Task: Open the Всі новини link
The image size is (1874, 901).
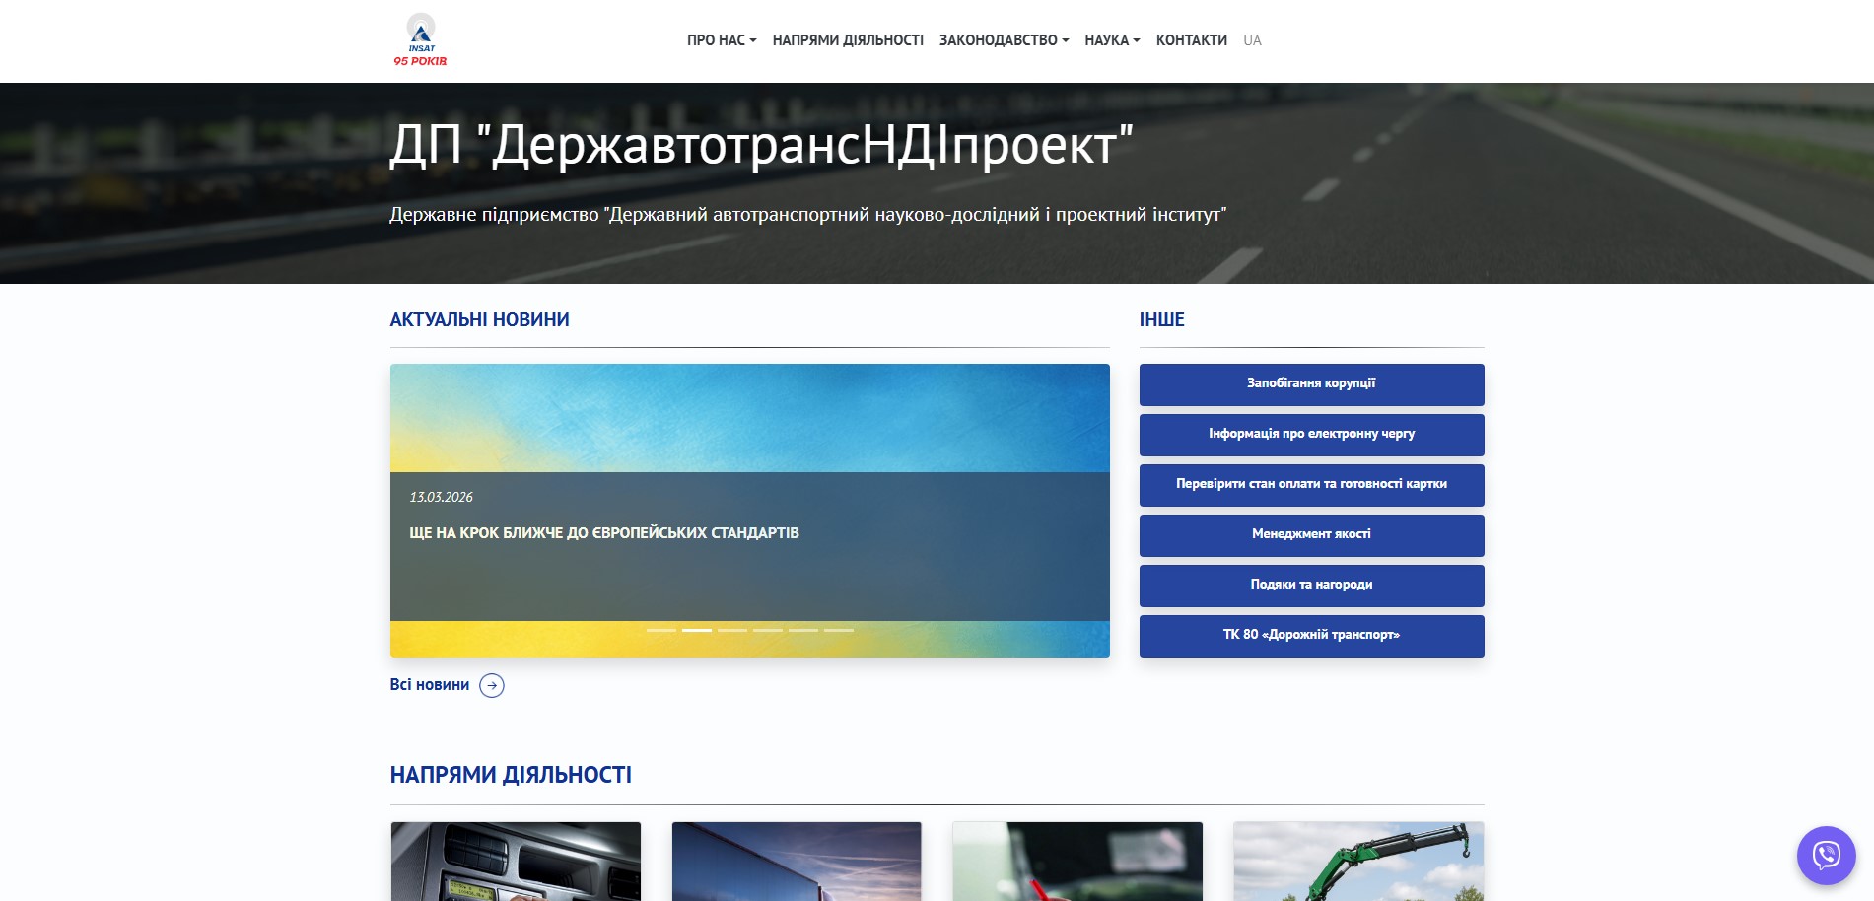Action: 430,685
